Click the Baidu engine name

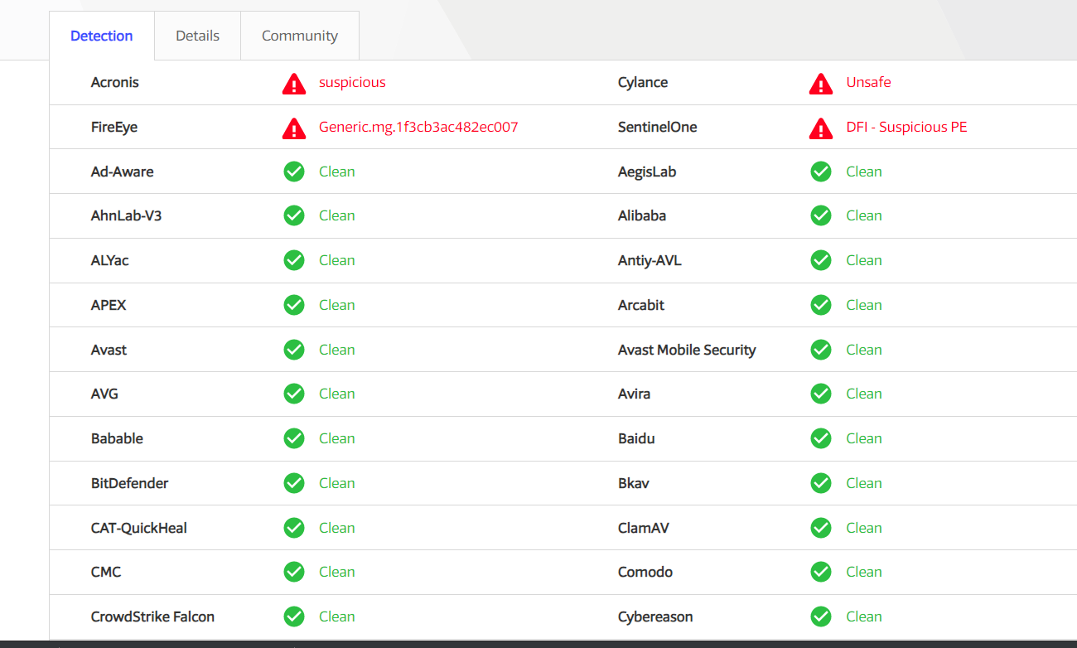636,438
